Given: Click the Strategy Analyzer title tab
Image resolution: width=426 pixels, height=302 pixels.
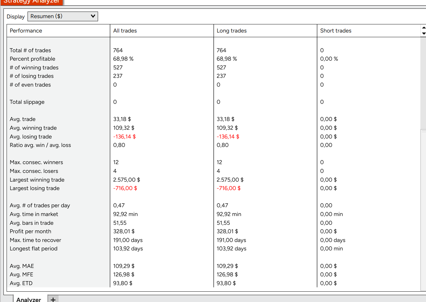Looking at the screenshot, I should coord(31,2).
